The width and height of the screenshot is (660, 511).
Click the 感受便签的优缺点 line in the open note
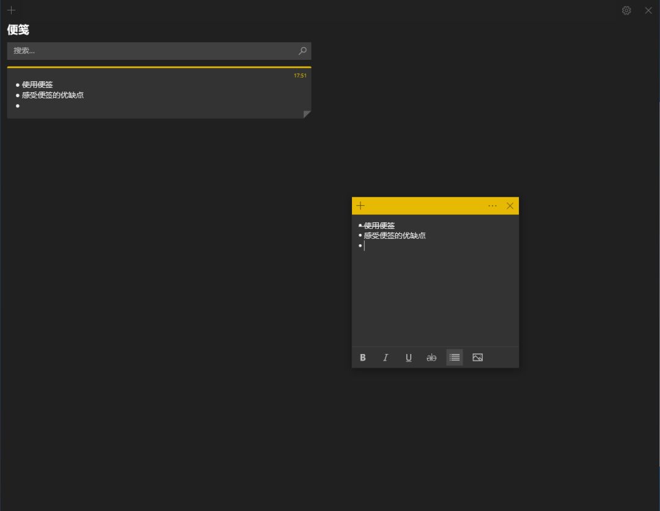pyautogui.click(x=395, y=236)
